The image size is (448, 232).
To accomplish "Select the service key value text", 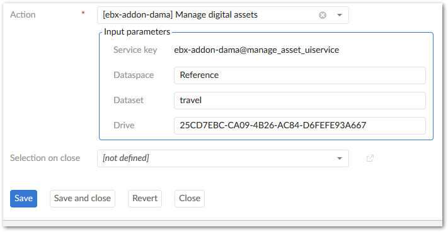I will coord(256,50).
